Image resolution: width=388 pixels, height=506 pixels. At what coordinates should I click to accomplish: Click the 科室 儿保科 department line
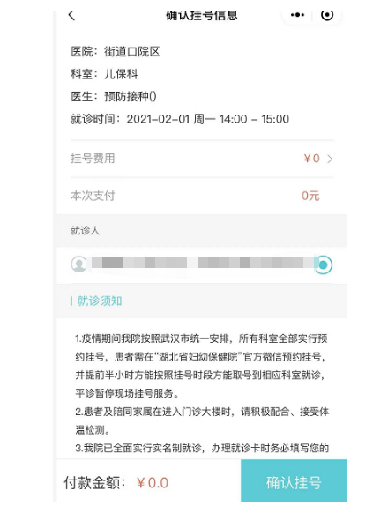104,74
